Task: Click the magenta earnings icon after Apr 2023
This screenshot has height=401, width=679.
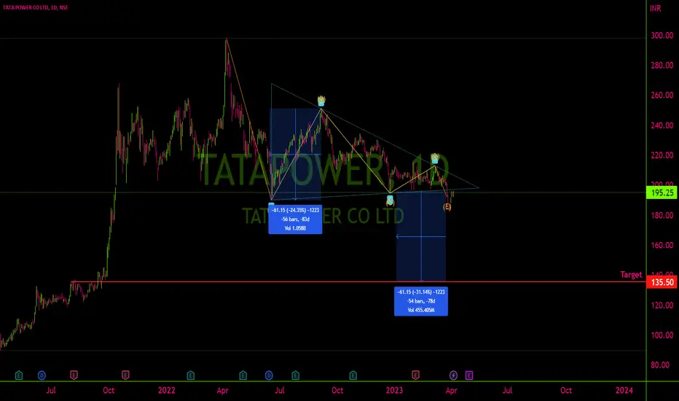Action: click(x=469, y=375)
